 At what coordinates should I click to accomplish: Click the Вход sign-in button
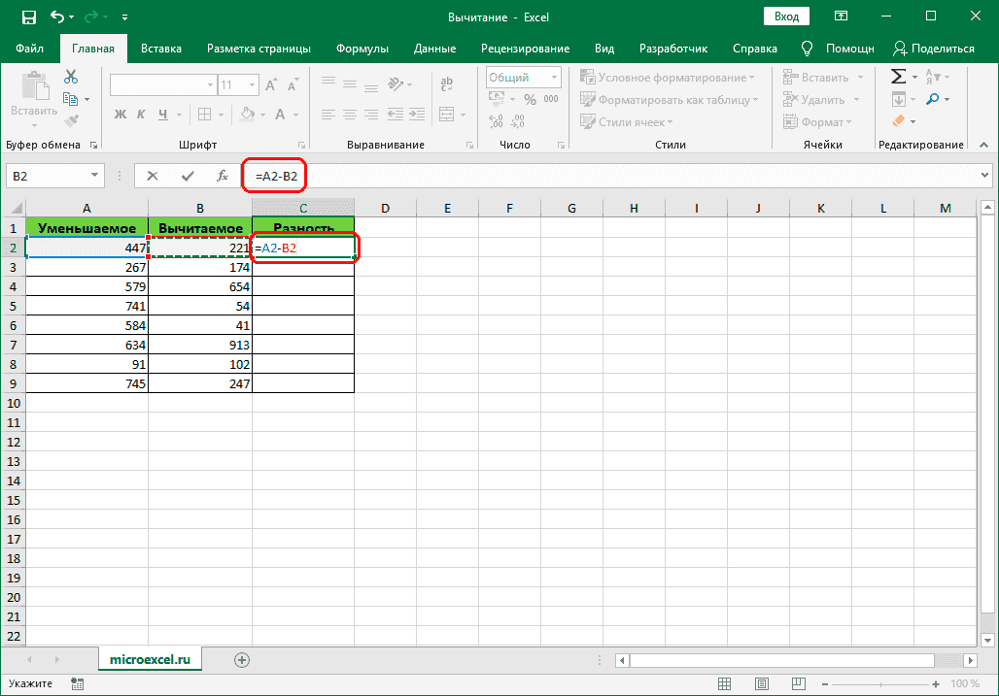coord(787,17)
